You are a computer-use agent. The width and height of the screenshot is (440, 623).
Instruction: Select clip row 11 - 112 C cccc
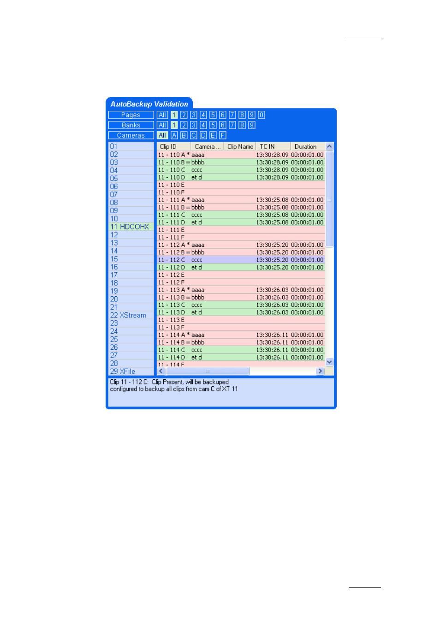[x=241, y=260]
